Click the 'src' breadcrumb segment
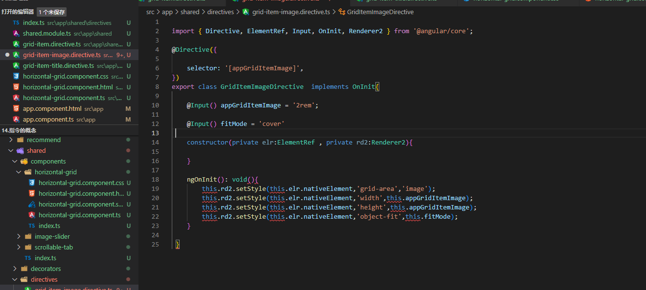 tap(150, 12)
